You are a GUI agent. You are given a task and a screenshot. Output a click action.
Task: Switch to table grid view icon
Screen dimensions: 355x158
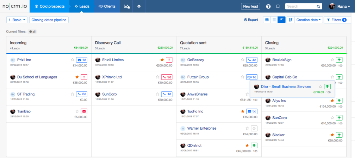point(267,20)
